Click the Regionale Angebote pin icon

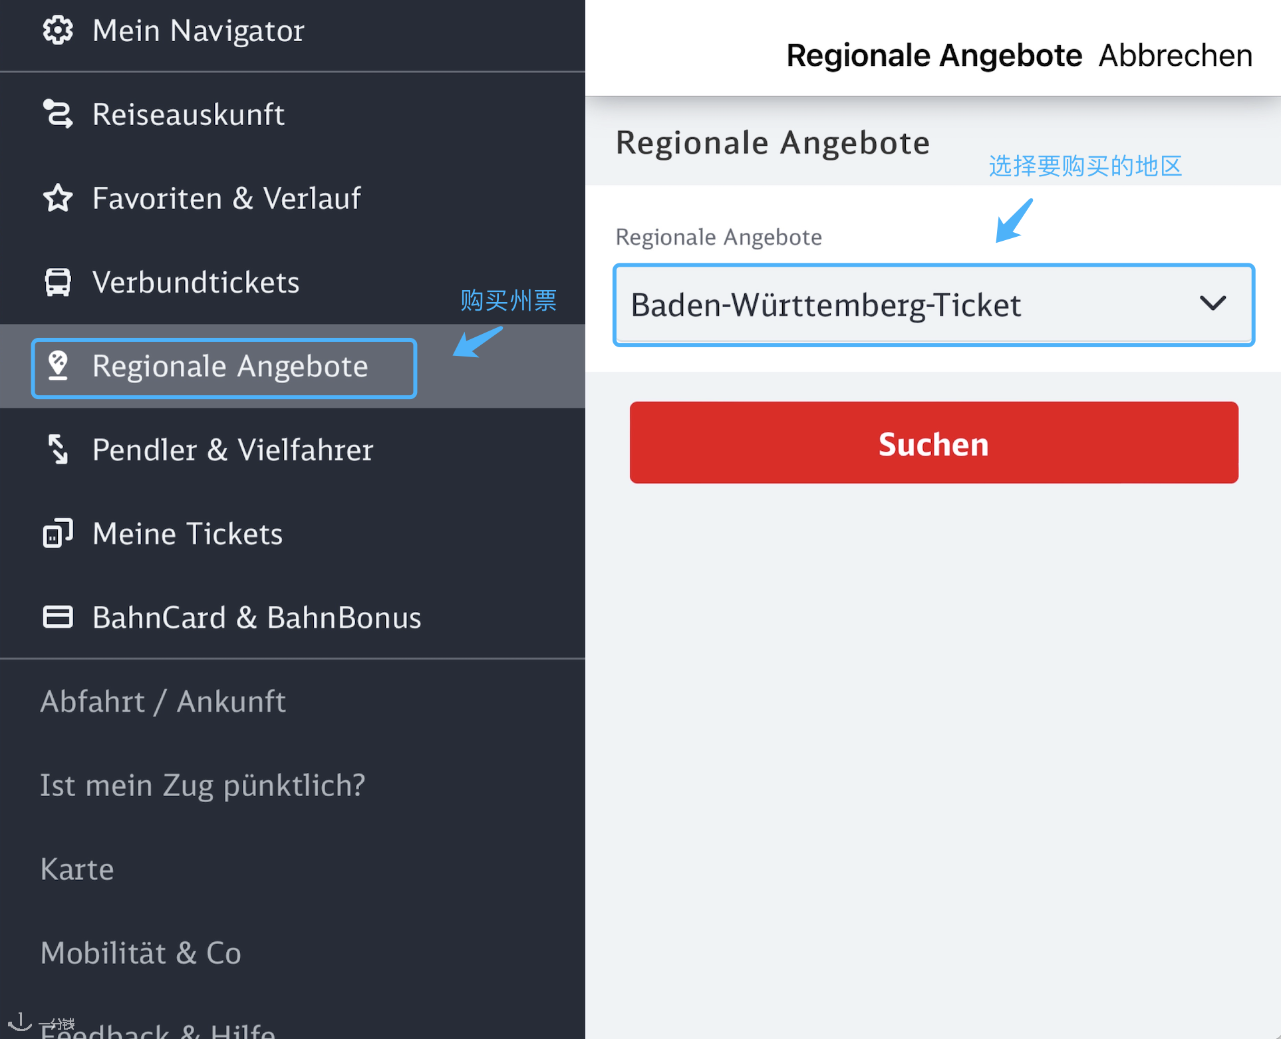(58, 366)
